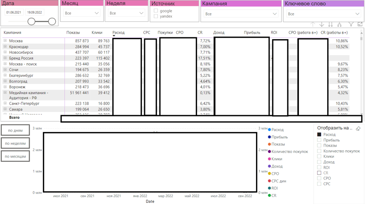
Task: Open the table in focus mode
Action: click(360, 25)
